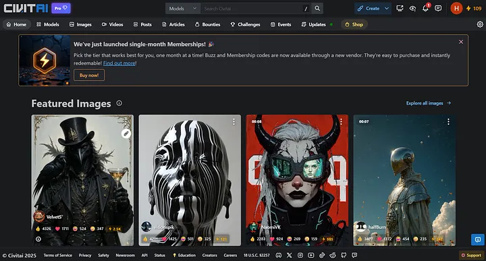Open the feed settings gear icon
This screenshot has width=486, height=261.
coord(480,24)
